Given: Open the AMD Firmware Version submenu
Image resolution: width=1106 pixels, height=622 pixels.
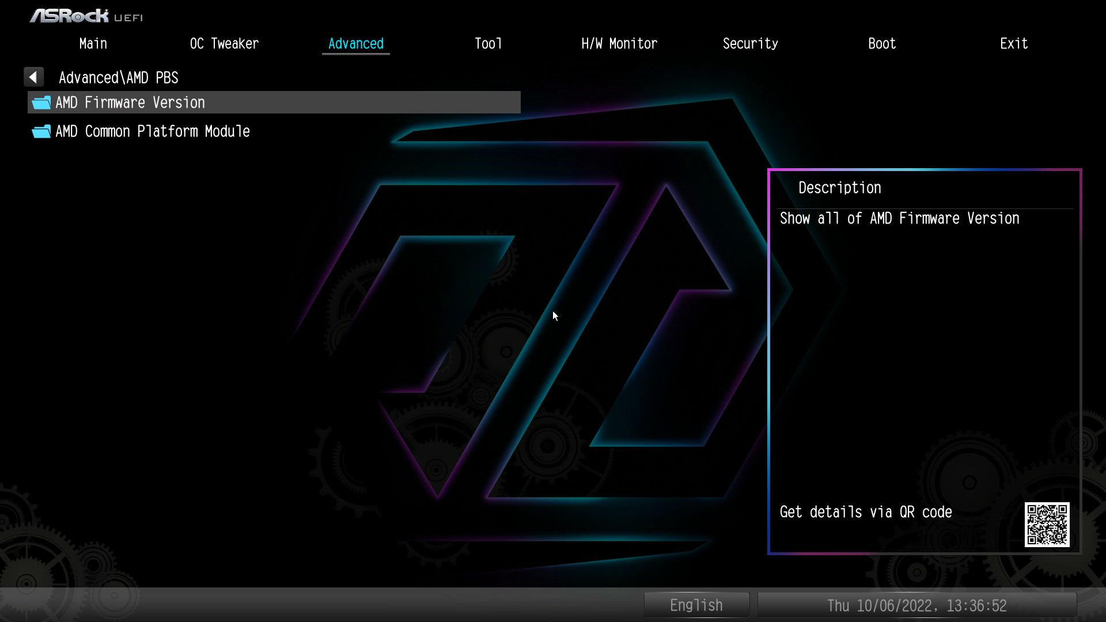Looking at the screenshot, I should coord(130,103).
